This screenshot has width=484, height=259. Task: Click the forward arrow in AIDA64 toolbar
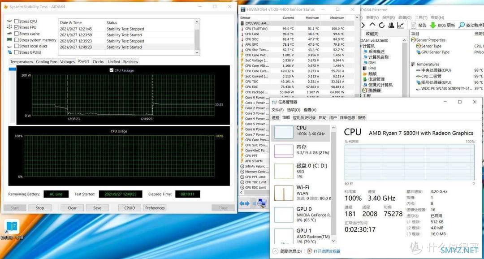click(363, 25)
